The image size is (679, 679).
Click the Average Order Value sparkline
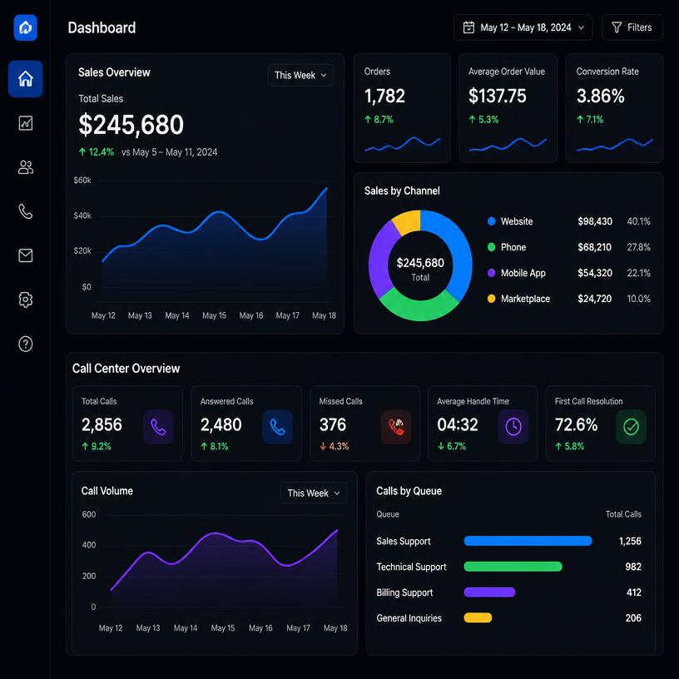click(x=508, y=144)
